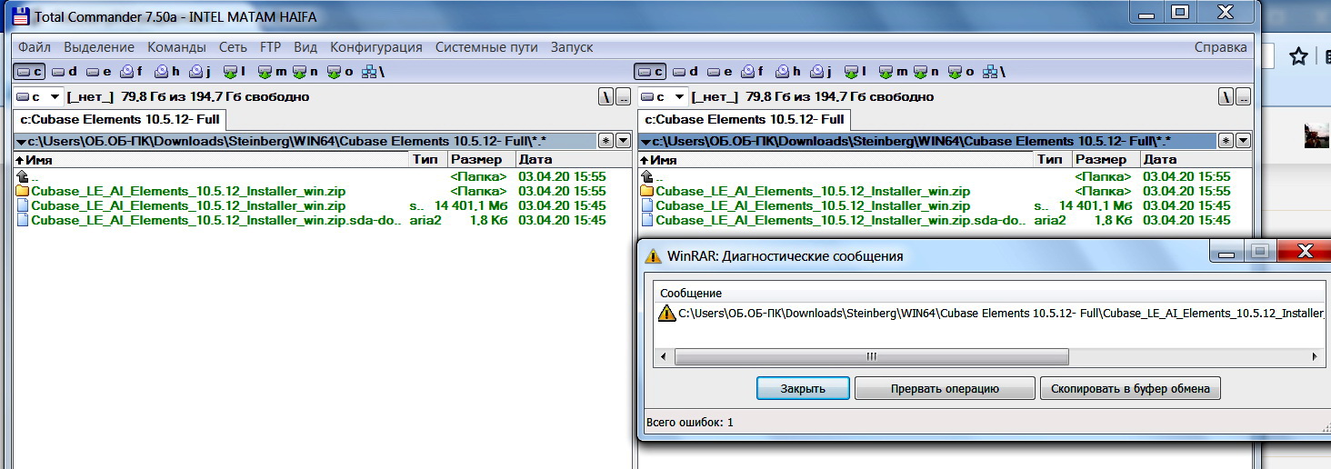Expand the left path bar dropdown triangle
Viewport: 1331px width, 469px height.
pyautogui.click(x=20, y=141)
